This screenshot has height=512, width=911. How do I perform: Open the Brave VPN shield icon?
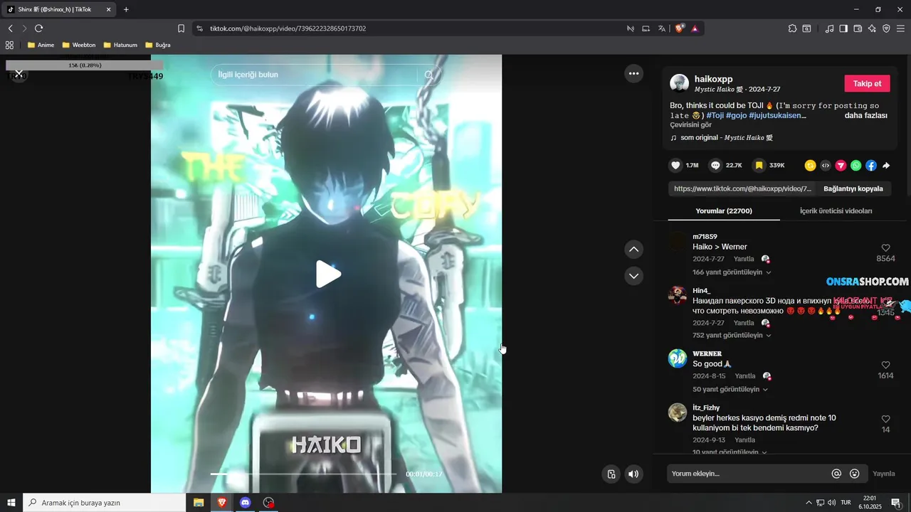(886, 28)
